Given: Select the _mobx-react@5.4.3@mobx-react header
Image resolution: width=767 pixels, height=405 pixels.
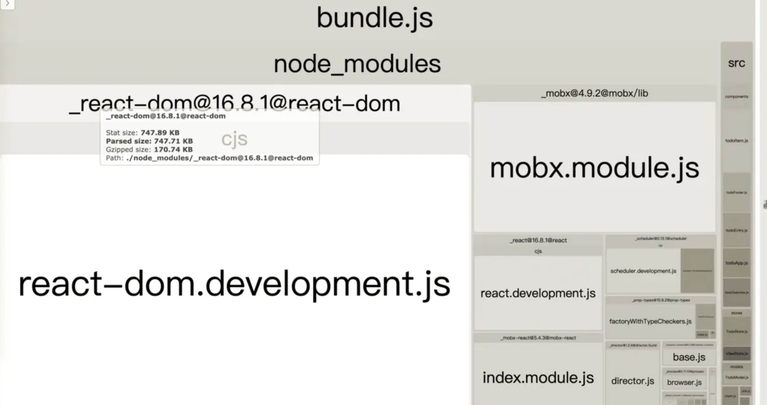Looking at the screenshot, I should click(538, 338).
